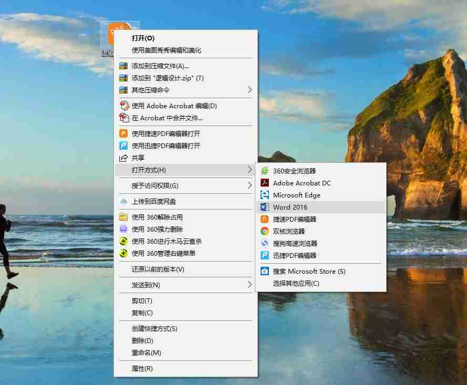
Task: Expand the 授予访问权限(G) submenu arrow
Action: (250, 185)
